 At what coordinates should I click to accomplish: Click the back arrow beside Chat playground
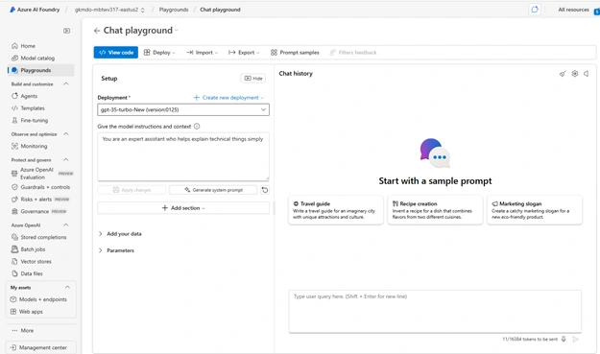(97, 31)
